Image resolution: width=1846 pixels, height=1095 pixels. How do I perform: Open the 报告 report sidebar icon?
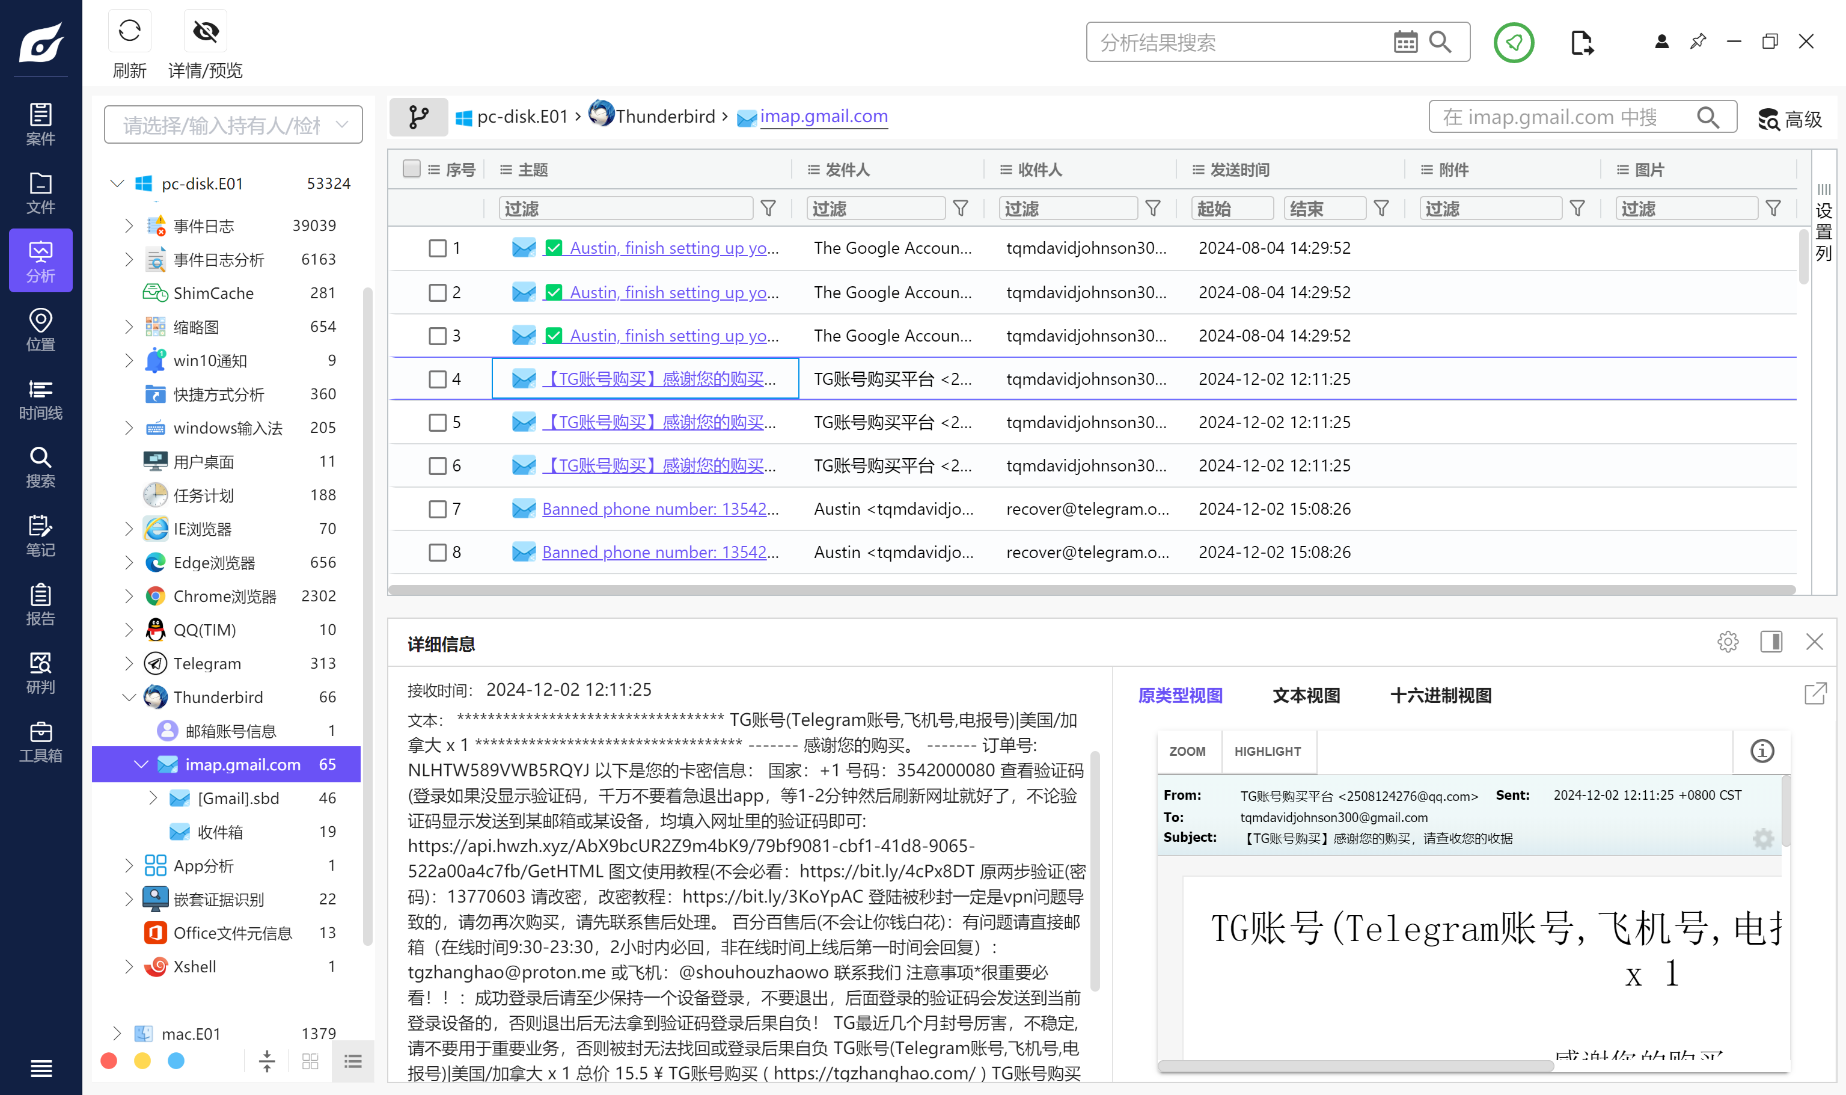coord(40,604)
